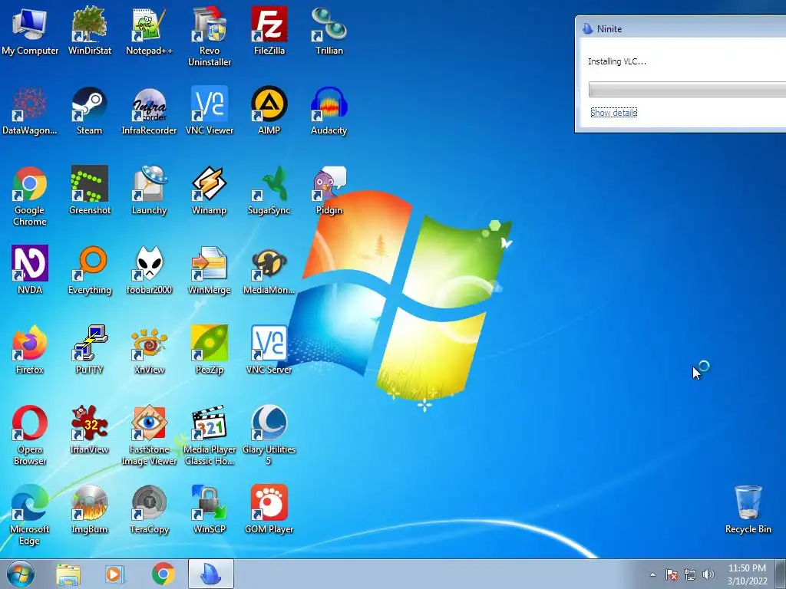
Task: Select the XnView shortcut
Action: click(x=150, y=350)
